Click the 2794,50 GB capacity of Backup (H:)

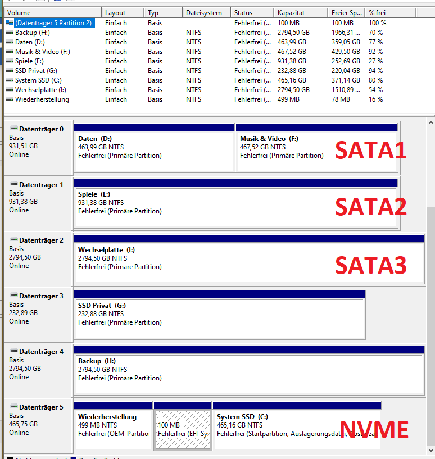pos(293,33)
